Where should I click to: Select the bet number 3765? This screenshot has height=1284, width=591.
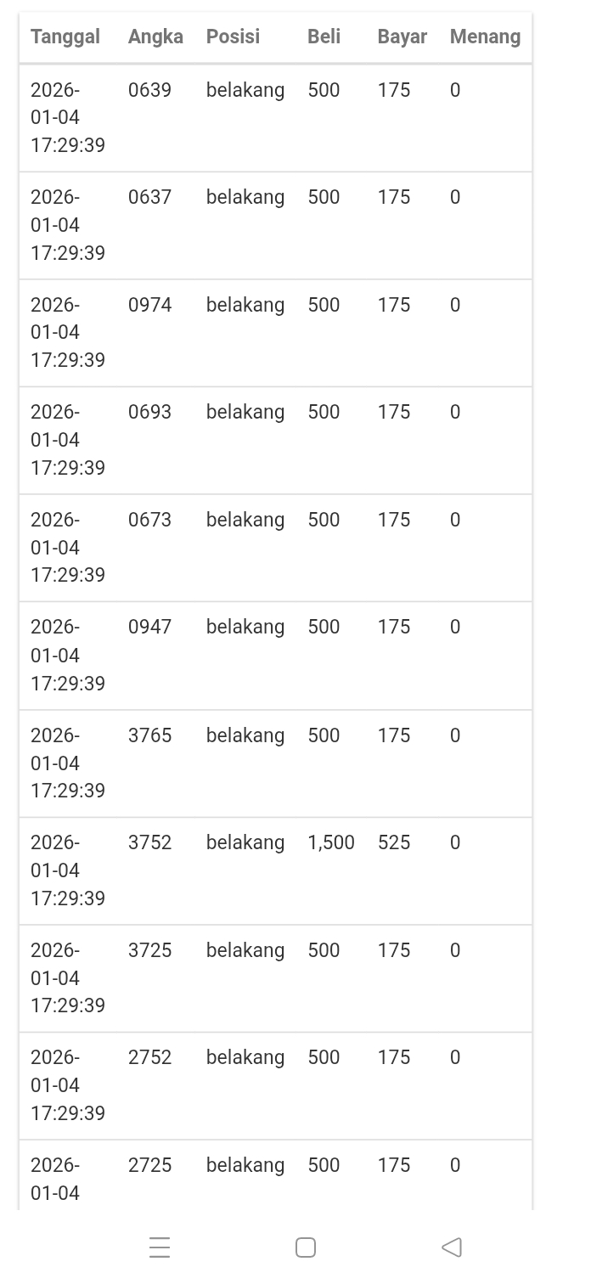point(149,735)
